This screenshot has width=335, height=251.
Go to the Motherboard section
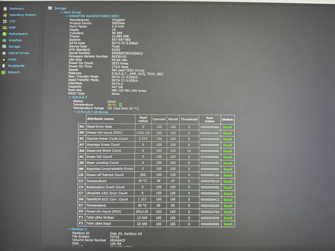18,34
